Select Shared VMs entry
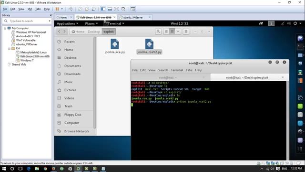Image resolution: width=305 pixels, height=172 pixels. (19, 64)
